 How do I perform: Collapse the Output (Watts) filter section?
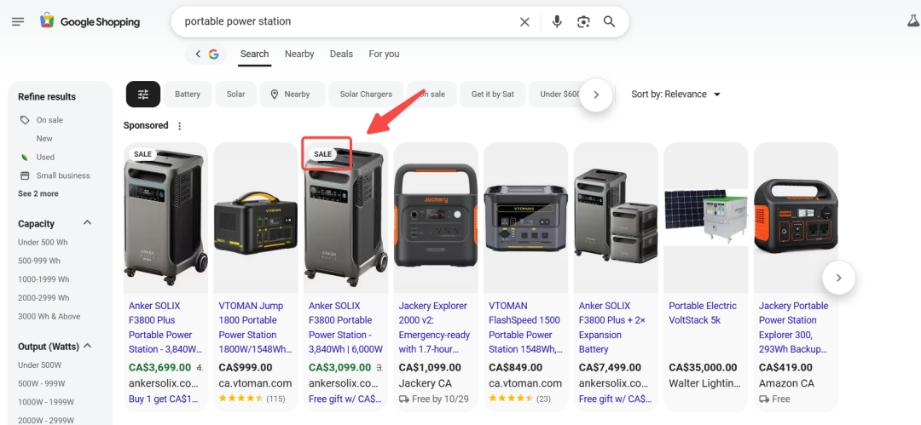tap(87, 346)
